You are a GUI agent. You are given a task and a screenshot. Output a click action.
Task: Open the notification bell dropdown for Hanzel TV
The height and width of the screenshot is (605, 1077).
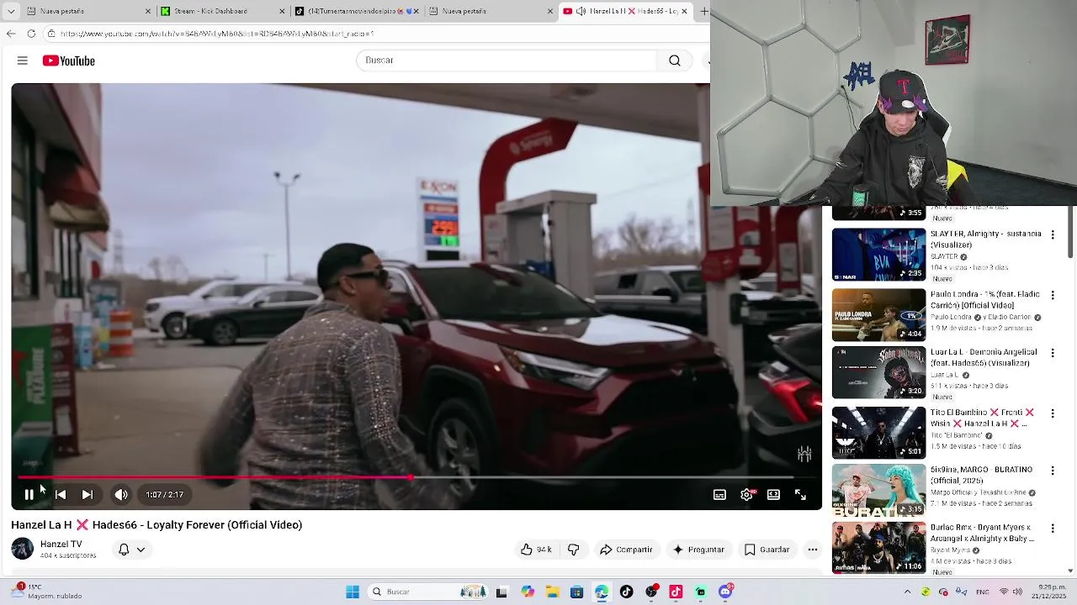[132, 550]
